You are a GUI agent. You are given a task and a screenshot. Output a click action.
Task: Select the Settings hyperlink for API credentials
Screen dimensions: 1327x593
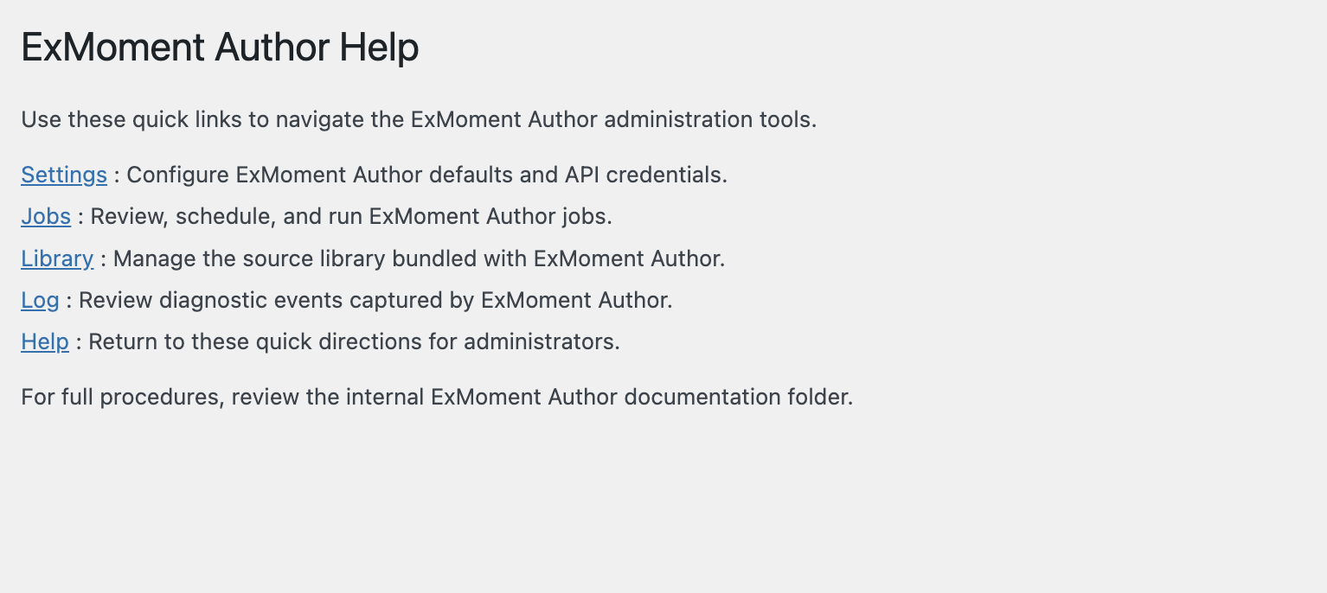coord(63,175)
